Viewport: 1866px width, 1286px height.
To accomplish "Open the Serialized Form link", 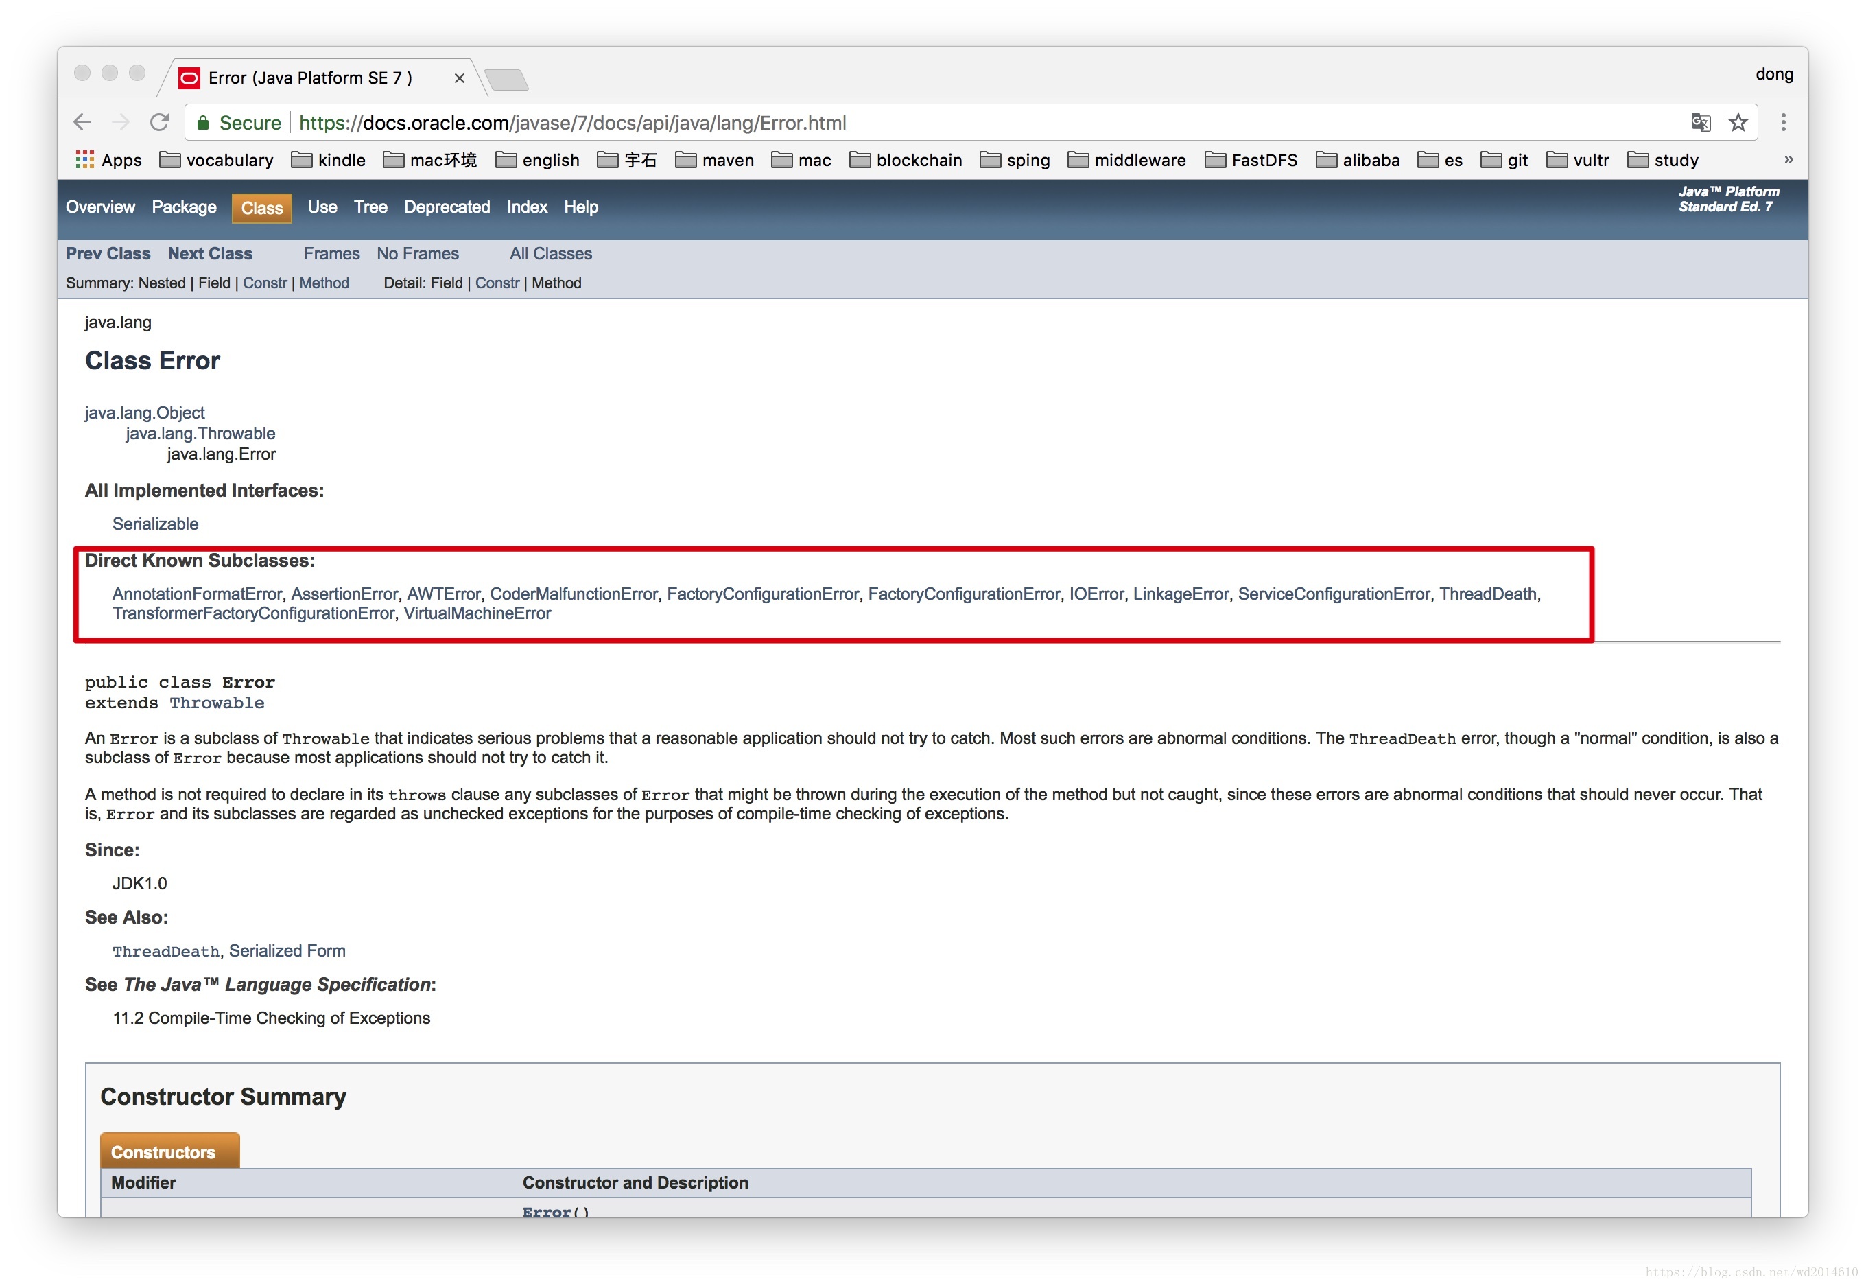I will tap(287, 951).
